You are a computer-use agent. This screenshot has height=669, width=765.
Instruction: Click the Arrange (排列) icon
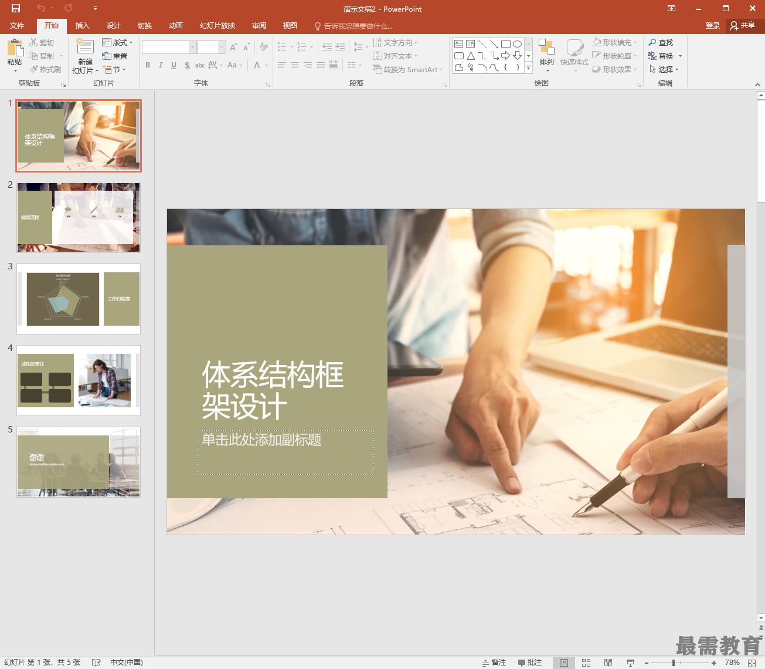pyautogui.click(x=546, y=48)
